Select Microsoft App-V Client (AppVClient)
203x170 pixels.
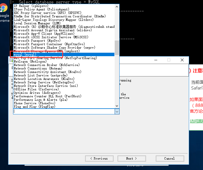(64, 34)
